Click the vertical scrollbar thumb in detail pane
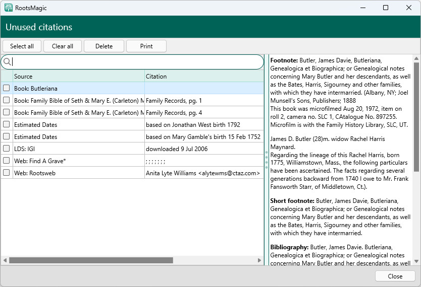The height and width of the screenshot is (287, 421). (416, 117)
